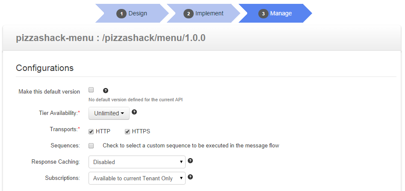Click help icon beside Response Caching

coord(190,161)
